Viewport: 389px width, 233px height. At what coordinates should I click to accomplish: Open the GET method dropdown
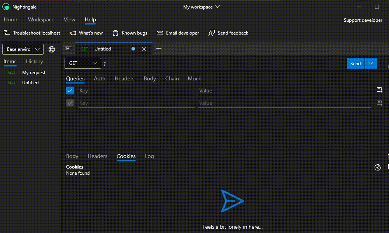click(82, 63)
